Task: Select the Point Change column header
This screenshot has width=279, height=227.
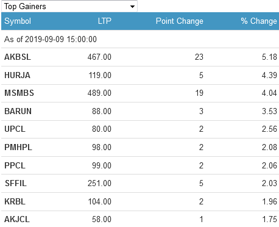Action: pyautogui.click(x=180, y=21)
